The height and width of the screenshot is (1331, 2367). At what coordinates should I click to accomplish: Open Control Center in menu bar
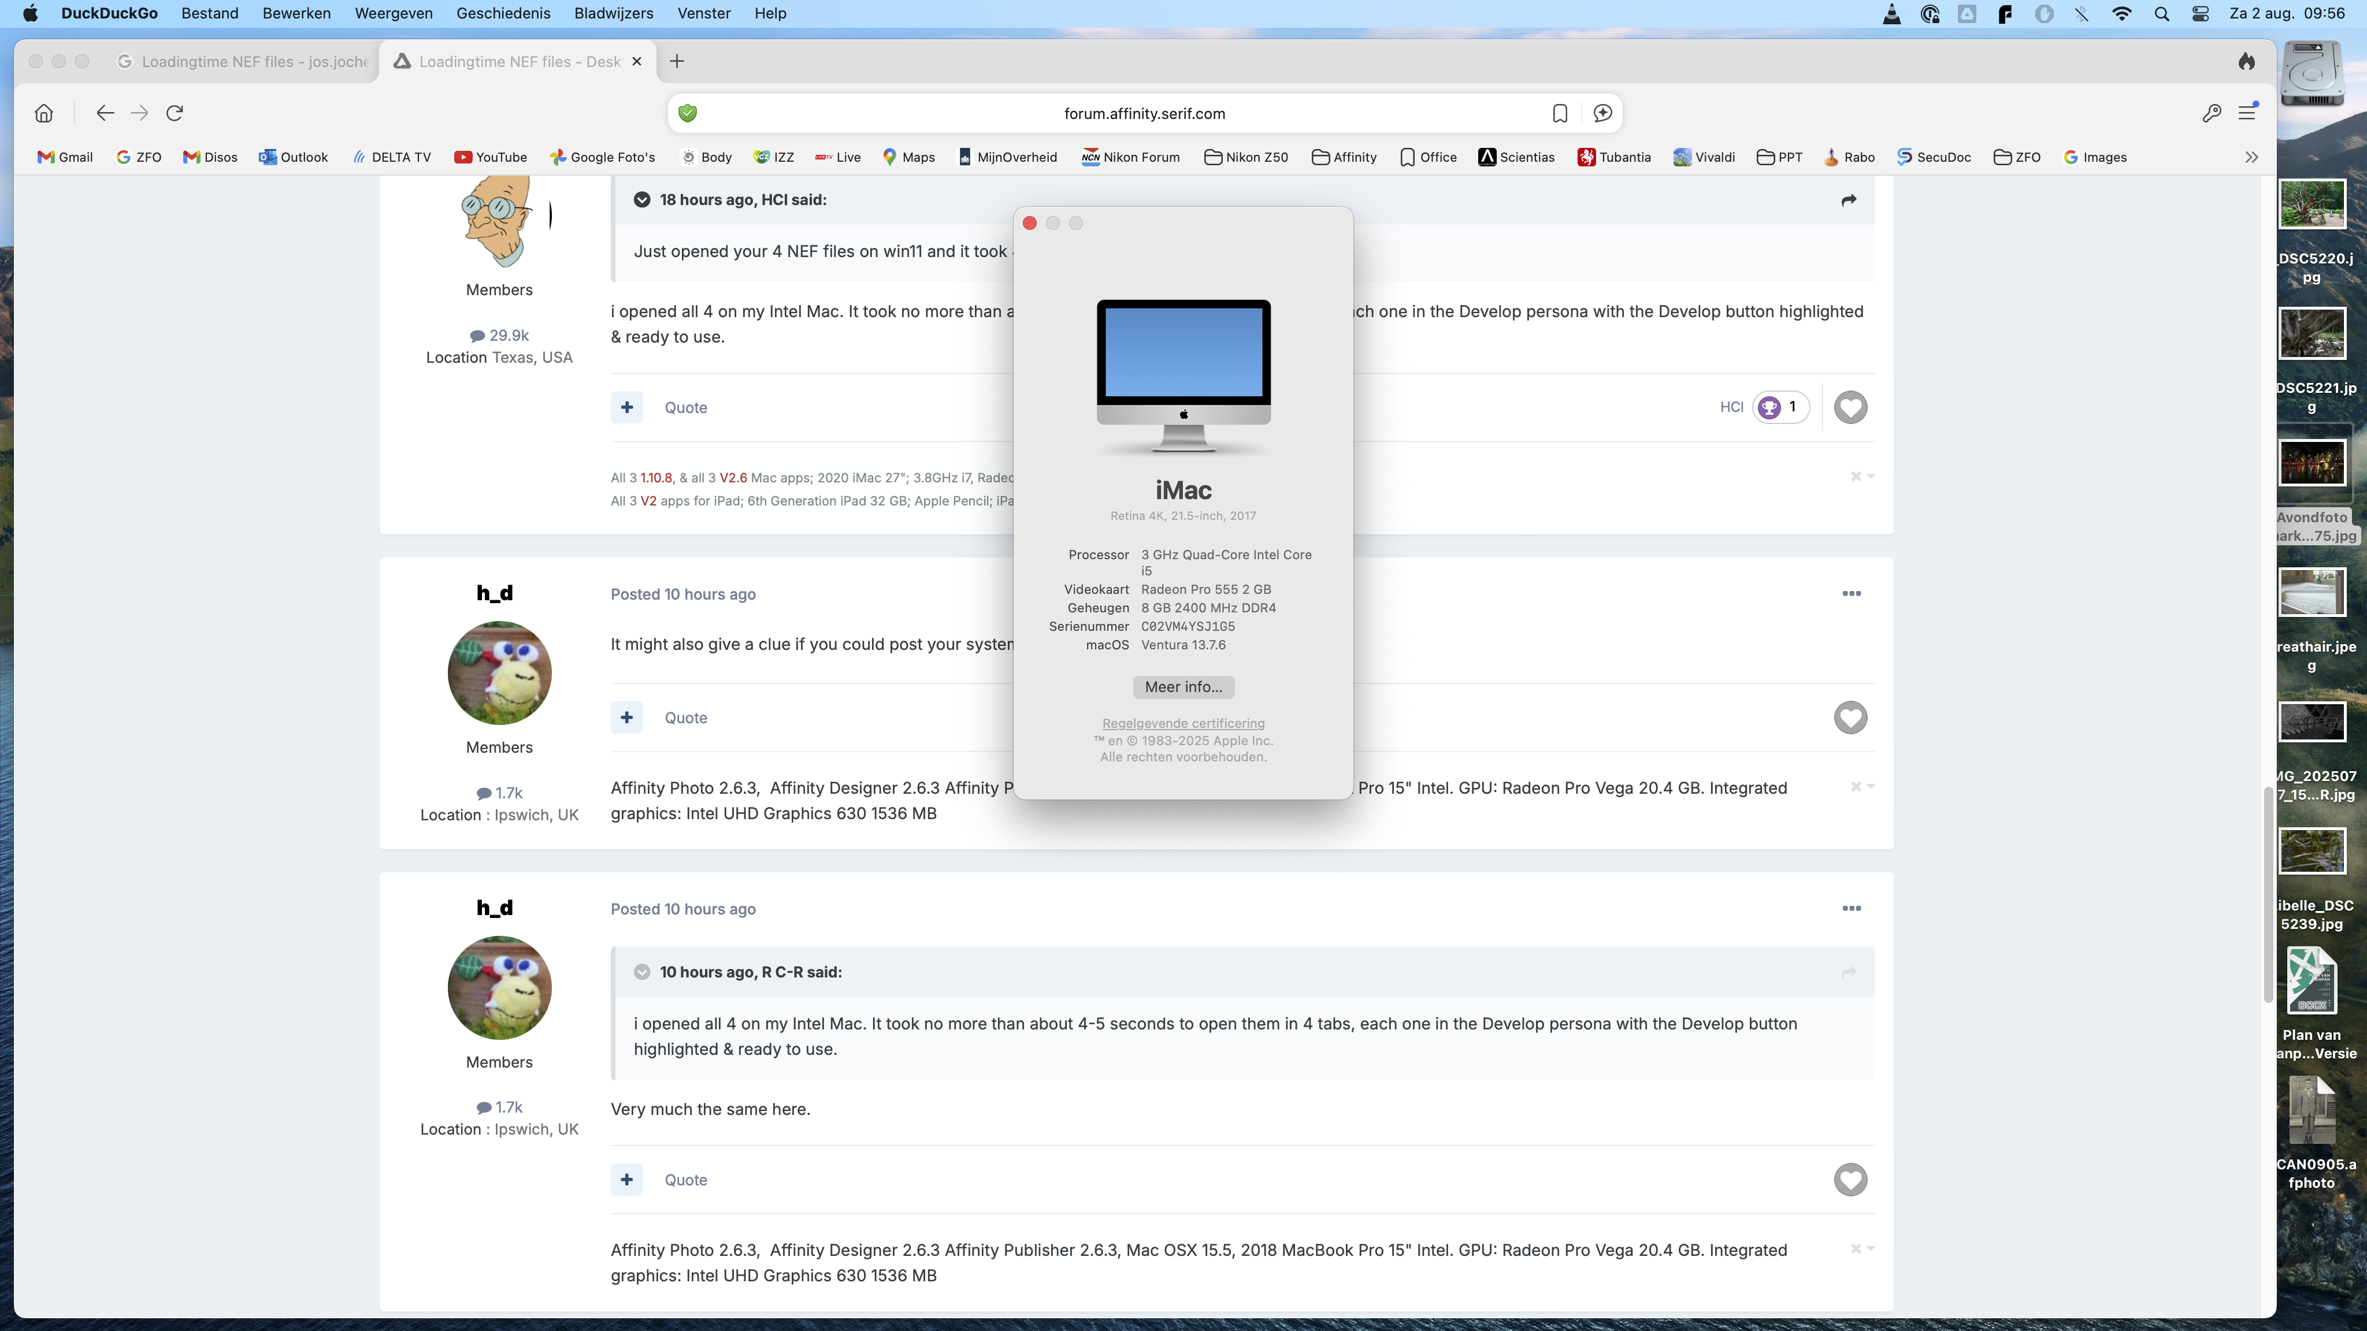(x=2200, y=14)
